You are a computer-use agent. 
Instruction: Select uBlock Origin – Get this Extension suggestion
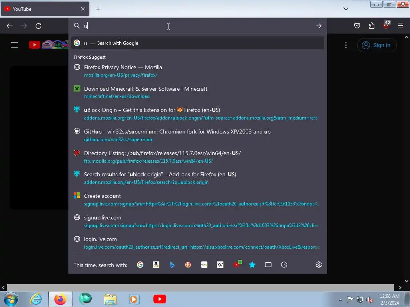coord(198,114)
